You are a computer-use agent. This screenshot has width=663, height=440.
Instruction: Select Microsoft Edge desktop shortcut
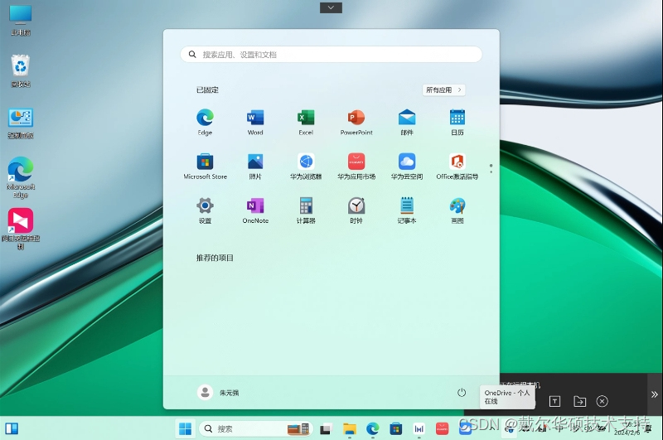[x=20, y=177]
